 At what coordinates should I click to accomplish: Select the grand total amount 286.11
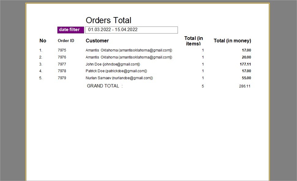245,86
